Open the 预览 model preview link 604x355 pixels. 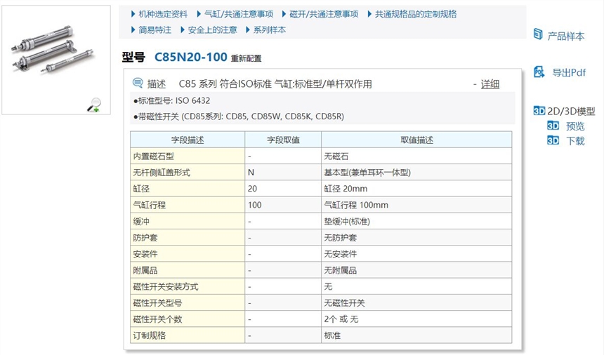575,126
